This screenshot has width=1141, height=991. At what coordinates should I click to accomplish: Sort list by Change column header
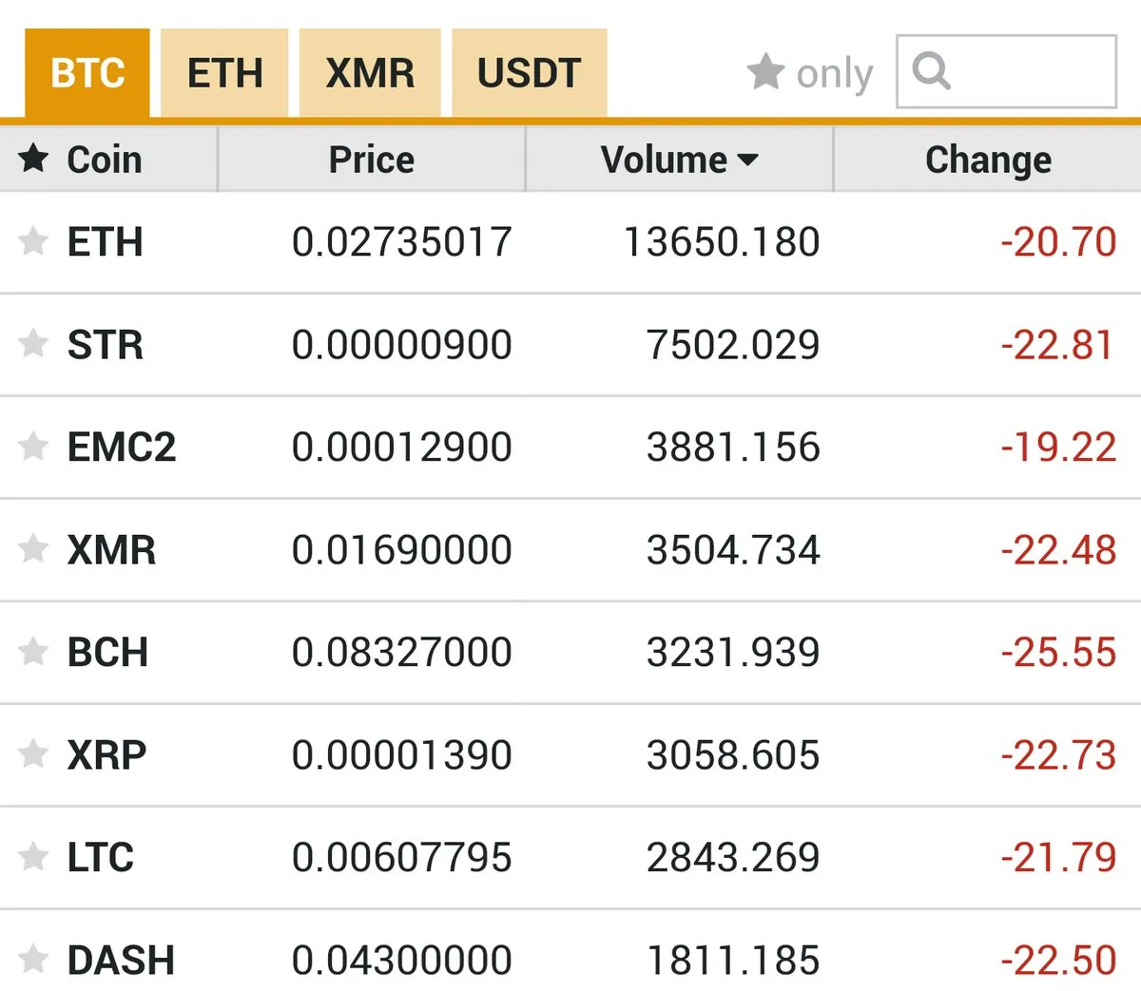988,160
